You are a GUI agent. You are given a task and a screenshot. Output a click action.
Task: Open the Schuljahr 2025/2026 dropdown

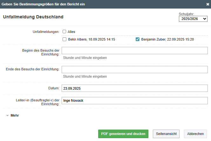tap(193, 19)
